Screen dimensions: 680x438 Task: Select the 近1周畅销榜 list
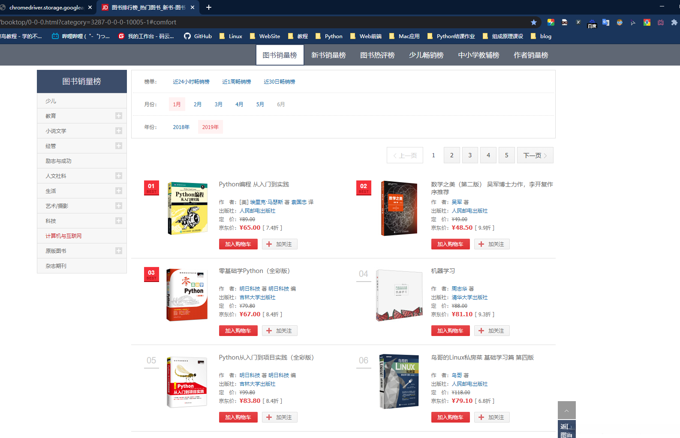pos(237,82)
